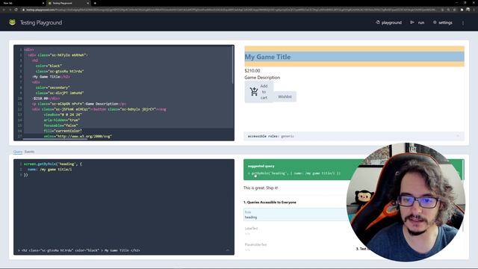Click the Testing Playground frog logo
The width and height of the screenshot is (478, 269).
click(x=12, y=22)
